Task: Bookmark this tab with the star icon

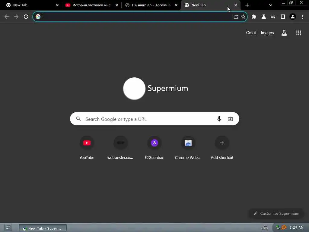Action: (x=243, y=17)
